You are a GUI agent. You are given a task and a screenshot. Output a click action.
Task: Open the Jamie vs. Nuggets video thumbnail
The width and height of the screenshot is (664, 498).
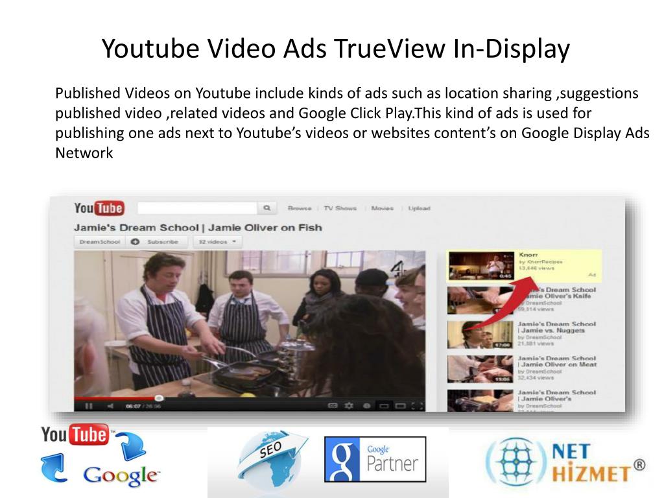(x=480, y=335)
